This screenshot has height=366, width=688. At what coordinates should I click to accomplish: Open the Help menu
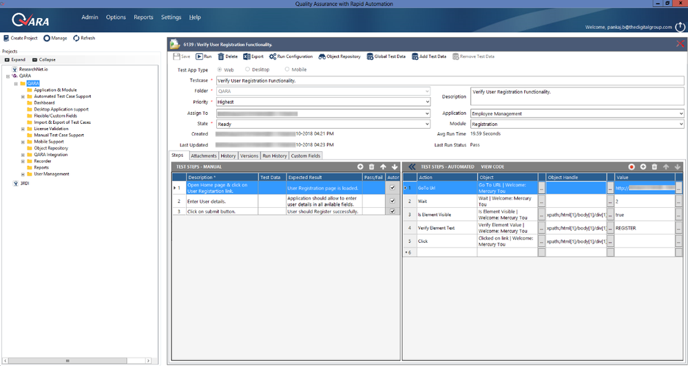pyautogui.click(x=195, y=17)
